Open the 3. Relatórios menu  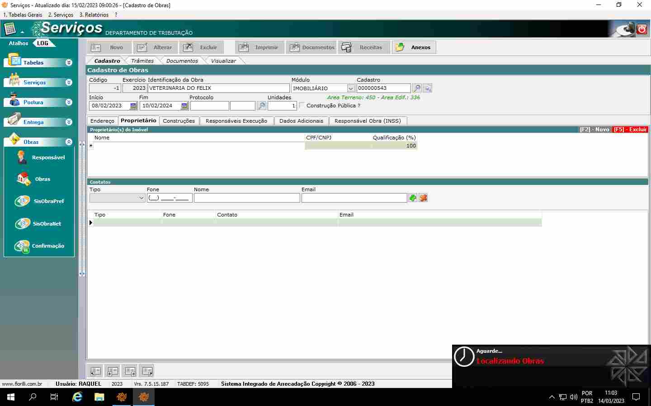point(94,15)
